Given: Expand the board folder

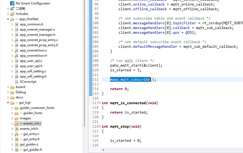Looking at the screenshot, I should click(x=8, y=87).
